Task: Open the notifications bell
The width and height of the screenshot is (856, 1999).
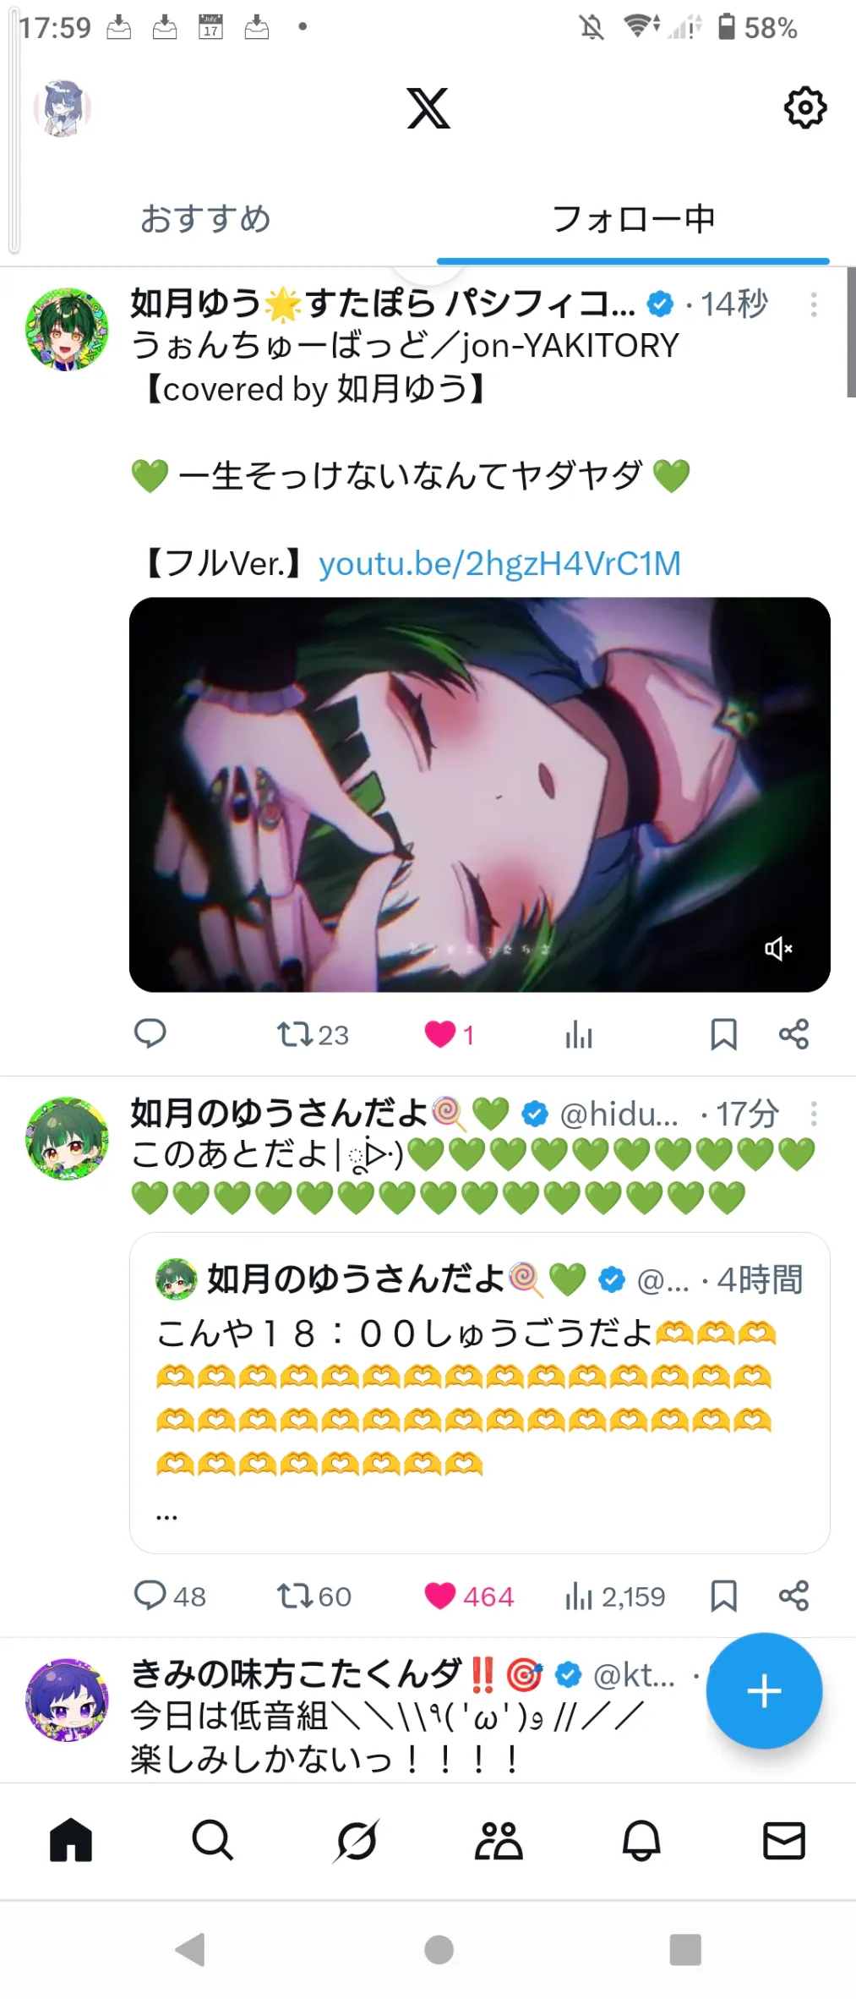Action: coord(641,1839)
